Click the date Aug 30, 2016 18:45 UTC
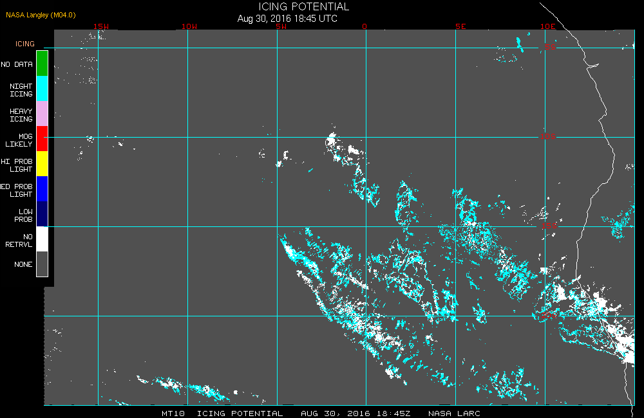This screenshot has width=644, height=418. pos(287,19)
